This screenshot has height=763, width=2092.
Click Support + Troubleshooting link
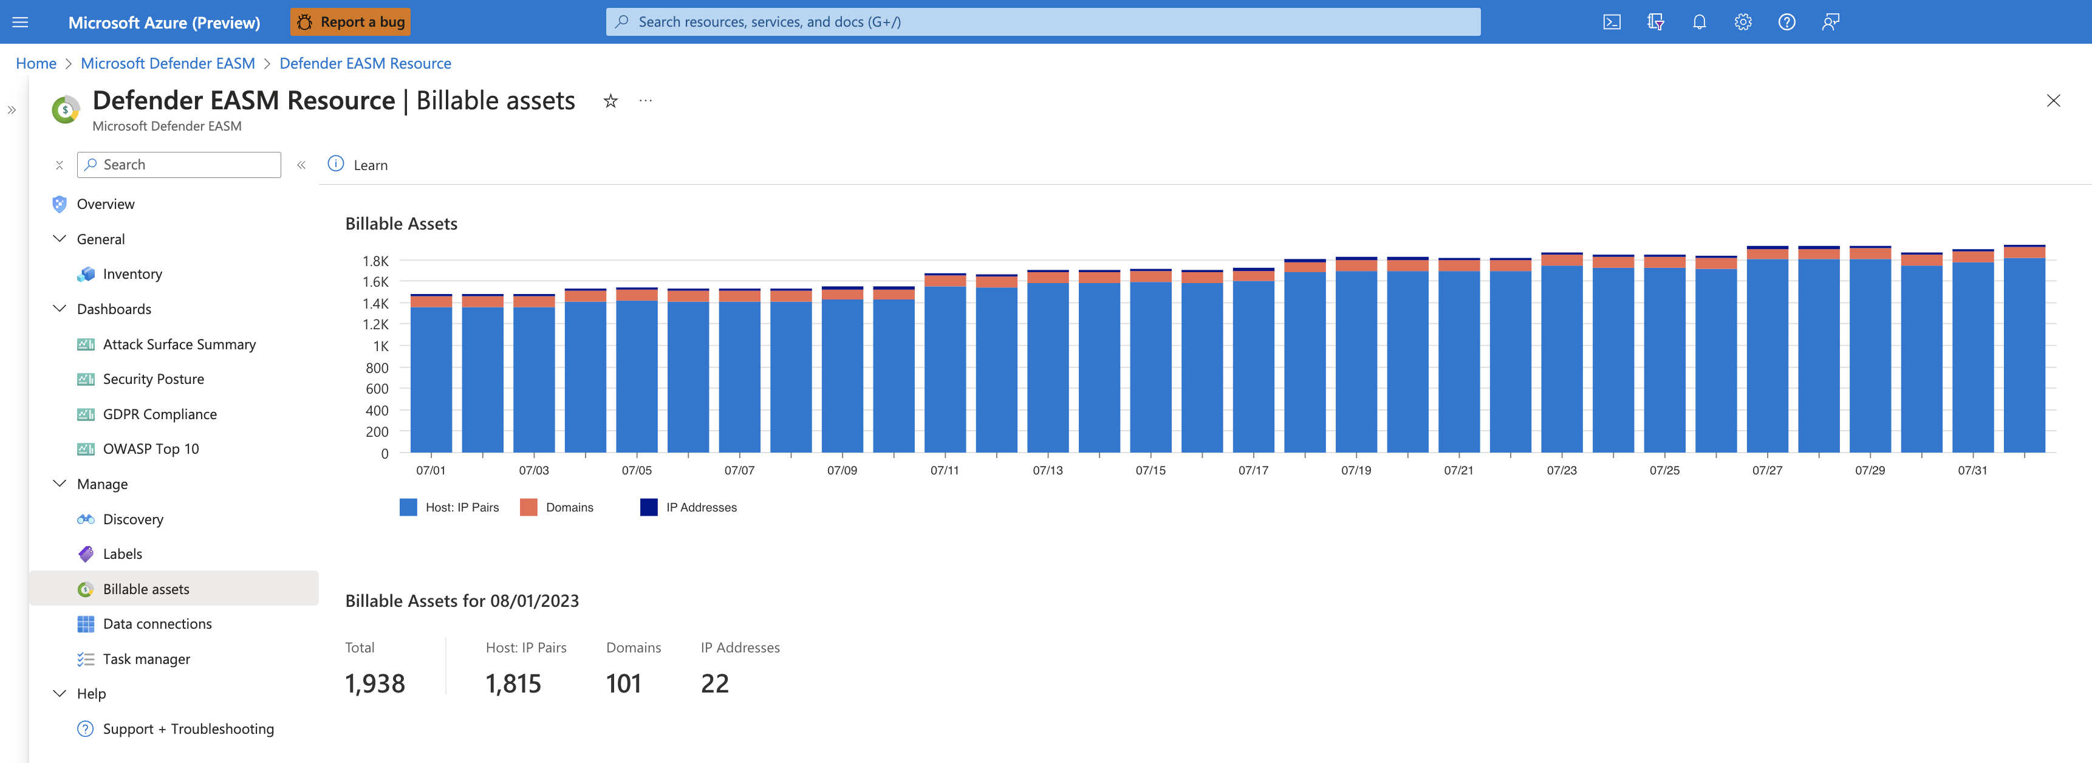(x=190, y=727)
